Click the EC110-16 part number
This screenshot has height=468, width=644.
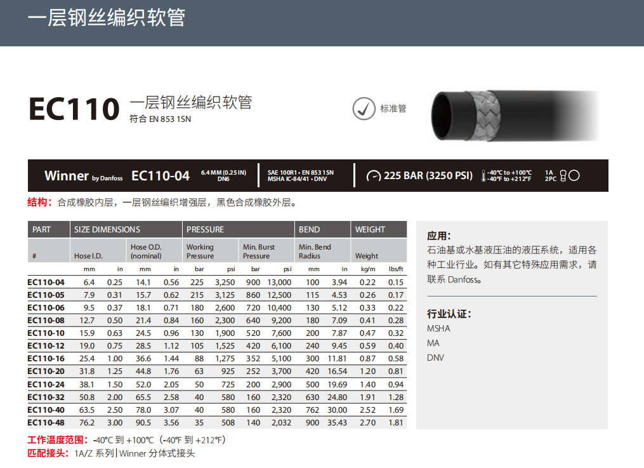coord(46,359)
